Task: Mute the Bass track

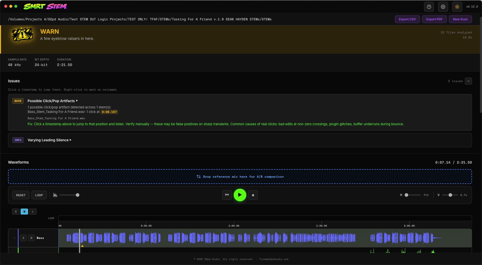Action: pos(31,238)
